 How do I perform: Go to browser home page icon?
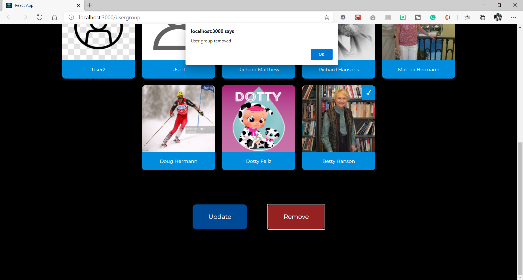(x=54, y=17)
